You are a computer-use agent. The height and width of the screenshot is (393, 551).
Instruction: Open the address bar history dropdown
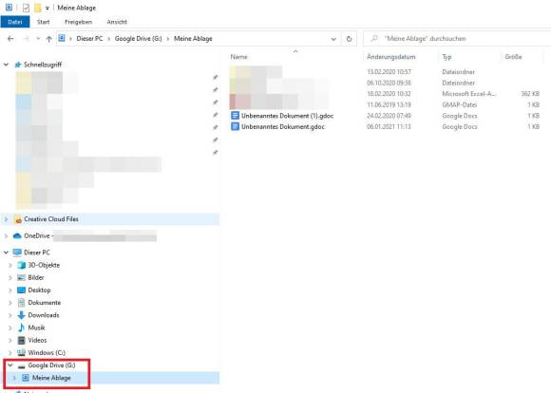click(x=333, y=39)
